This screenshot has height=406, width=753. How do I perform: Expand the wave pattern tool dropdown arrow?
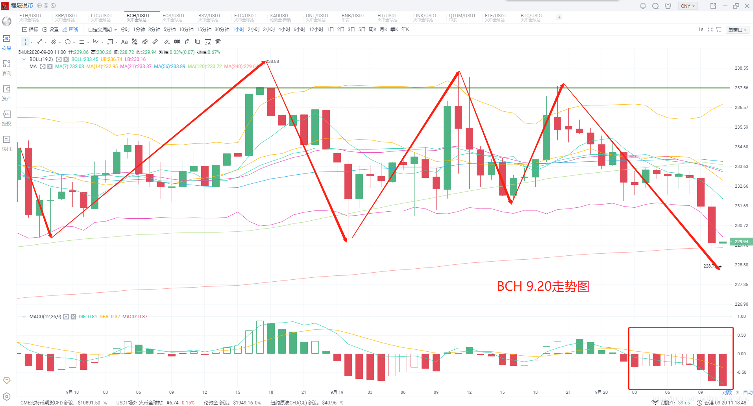(102, 42)
